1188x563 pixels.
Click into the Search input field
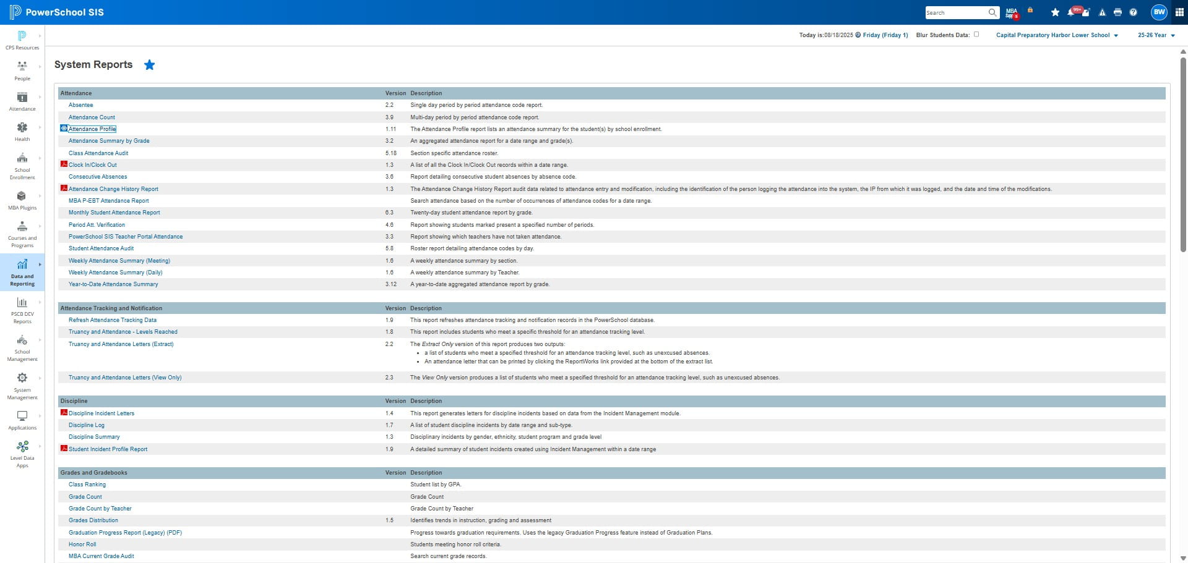[x=956, y=12]
